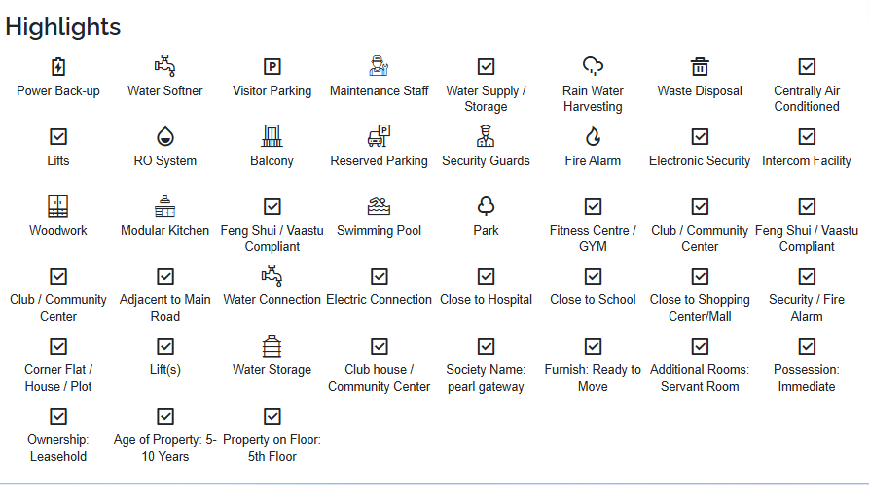Image resolution: width=869 pixels, height=485 pixels.
Task: Click the Rain Water Harvesting cloud icon
Action: click(x=593, y=67)
